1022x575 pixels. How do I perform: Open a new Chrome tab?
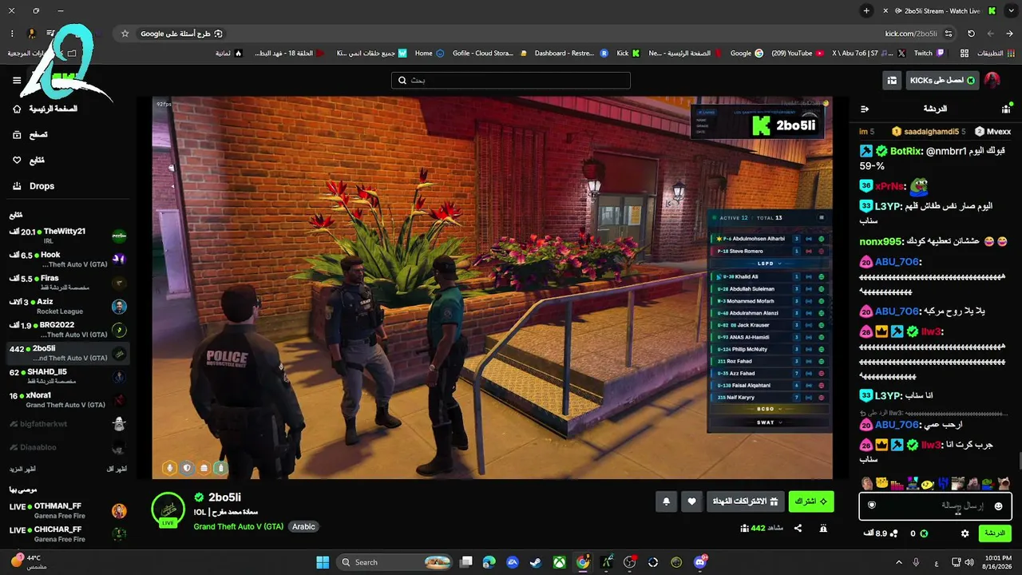pos(866,11)
